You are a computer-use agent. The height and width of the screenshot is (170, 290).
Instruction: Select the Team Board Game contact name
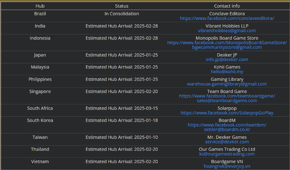pos(227,91)
